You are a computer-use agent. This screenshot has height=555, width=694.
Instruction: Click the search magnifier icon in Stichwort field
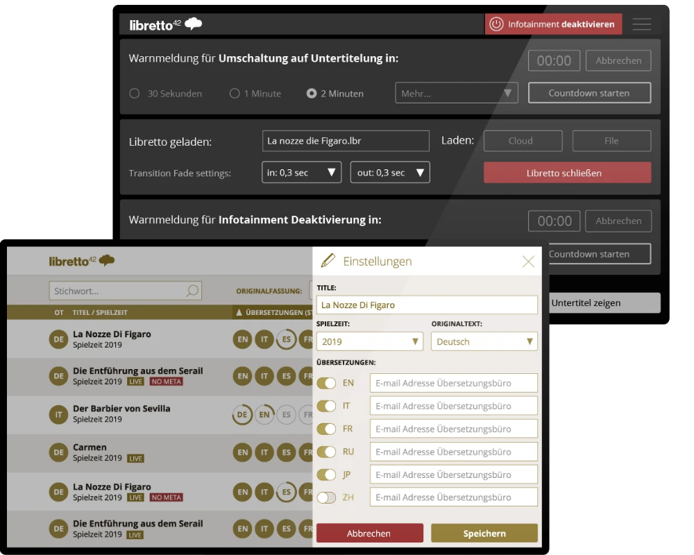click(x=192, y=291)
